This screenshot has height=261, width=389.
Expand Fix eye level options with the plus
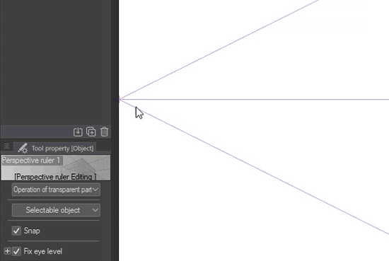[x=7, y=251]
